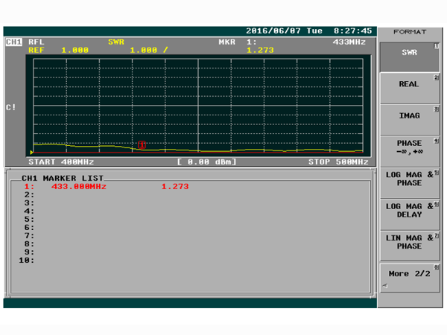Image resolution: width=447 pixels, height=335 pixels.
Task: Click the RFL measurement label
Action: point(36,42)
